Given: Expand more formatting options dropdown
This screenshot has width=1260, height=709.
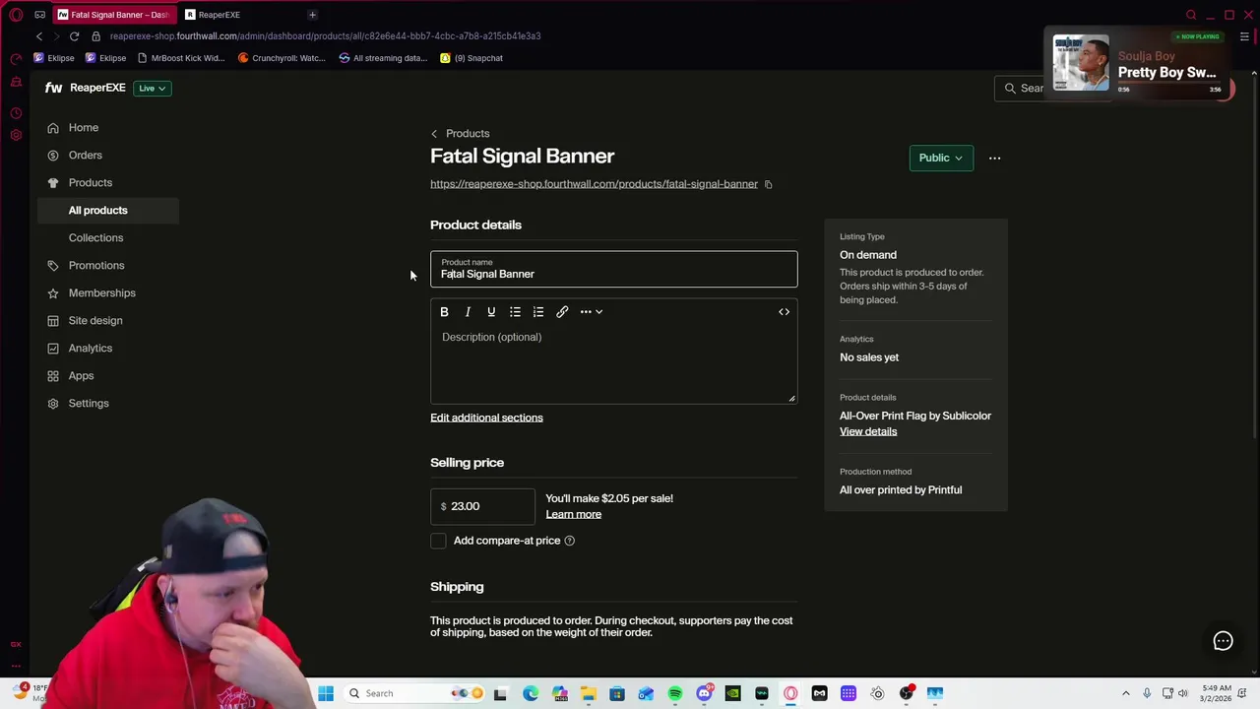Looking at the screenshot, I should (592, 312).
